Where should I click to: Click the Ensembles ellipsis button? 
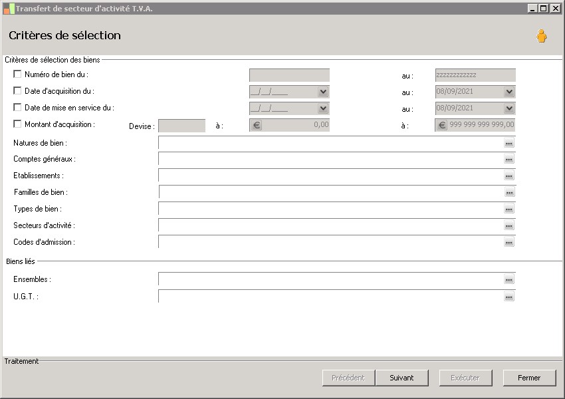(x=509, y=280)
